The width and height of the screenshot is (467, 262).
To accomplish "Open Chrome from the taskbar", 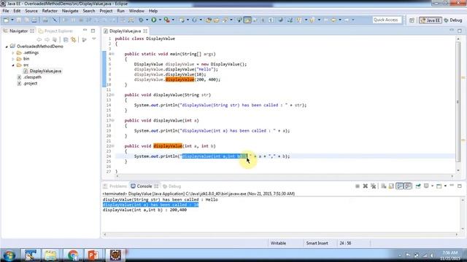I will [72, 255].
